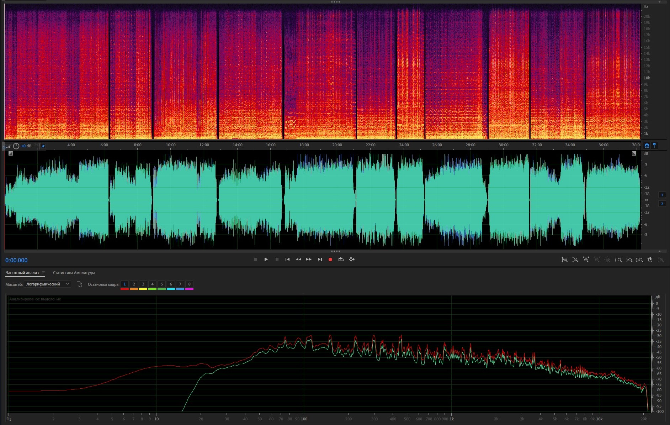Viewport: 670px width, 425px height.
Task: Toggle Skip Selection icon in transport
Action: [x=352, y=259]
